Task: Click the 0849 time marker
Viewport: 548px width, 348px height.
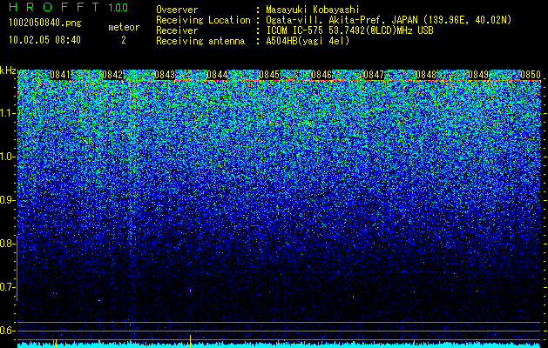Action: [478, 75]
